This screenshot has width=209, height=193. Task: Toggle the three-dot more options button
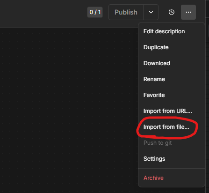(188, 12)
